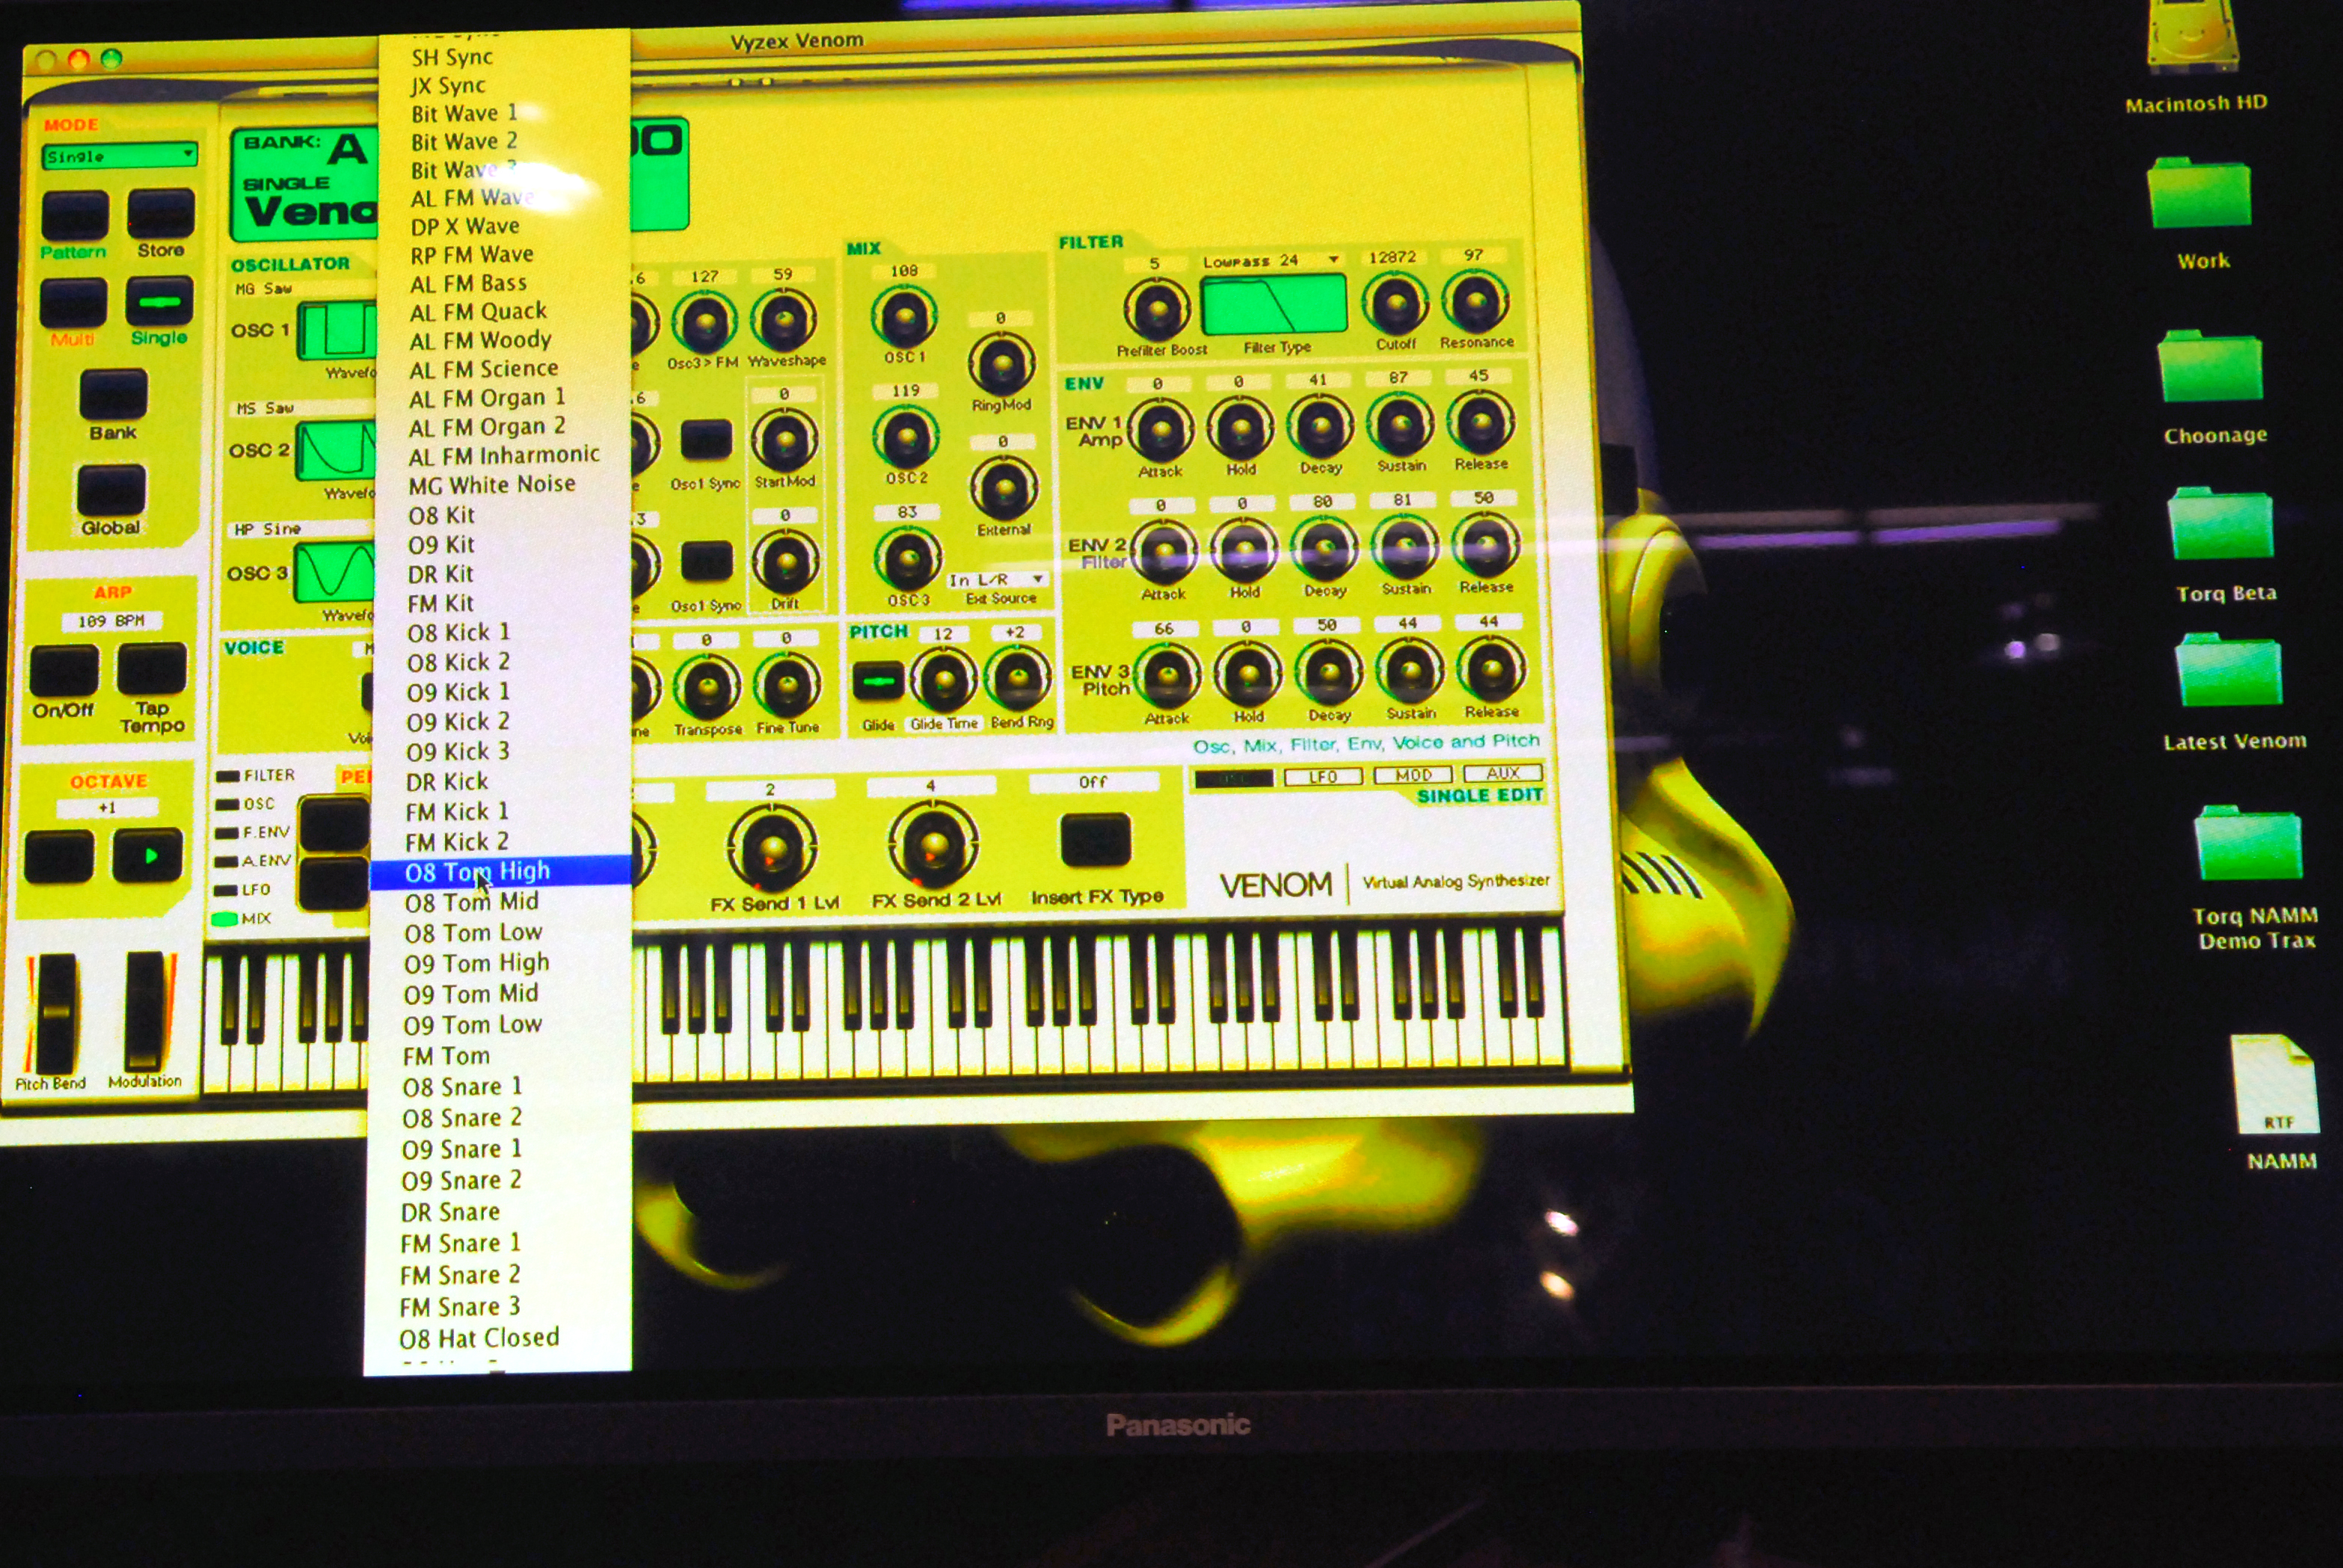
Task: Open the Mode Single dropdown
Action: click(120, 156)
